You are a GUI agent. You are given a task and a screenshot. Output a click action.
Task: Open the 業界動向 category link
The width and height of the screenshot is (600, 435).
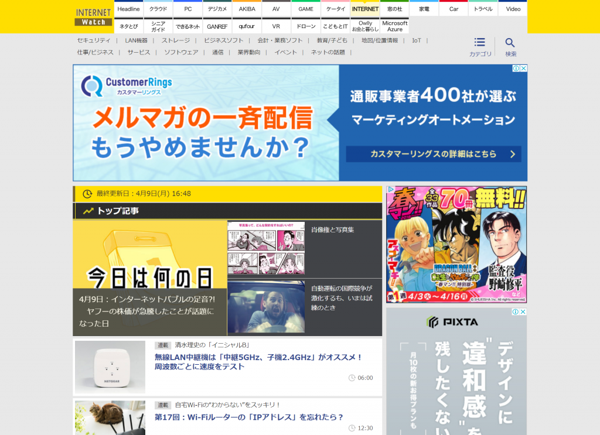[x=248, y=52]
